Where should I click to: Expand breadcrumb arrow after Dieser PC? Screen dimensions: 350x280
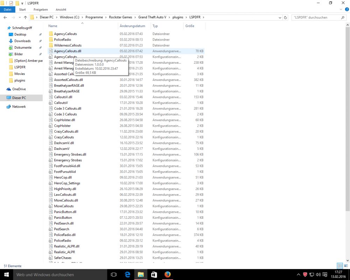point(57,17)
